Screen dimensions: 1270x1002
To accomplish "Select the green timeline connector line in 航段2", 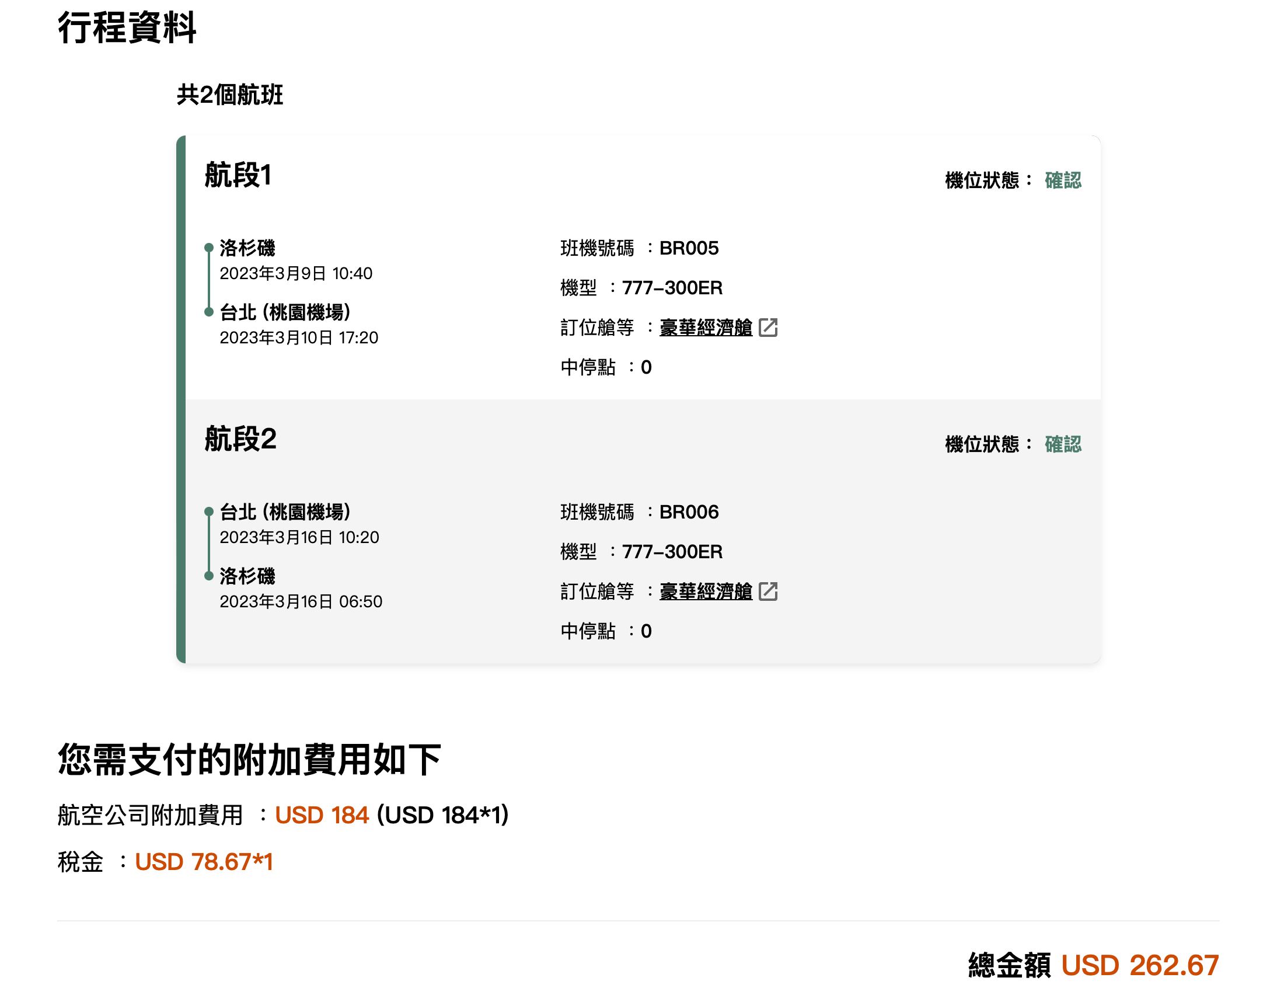I will tap(209, 544).
